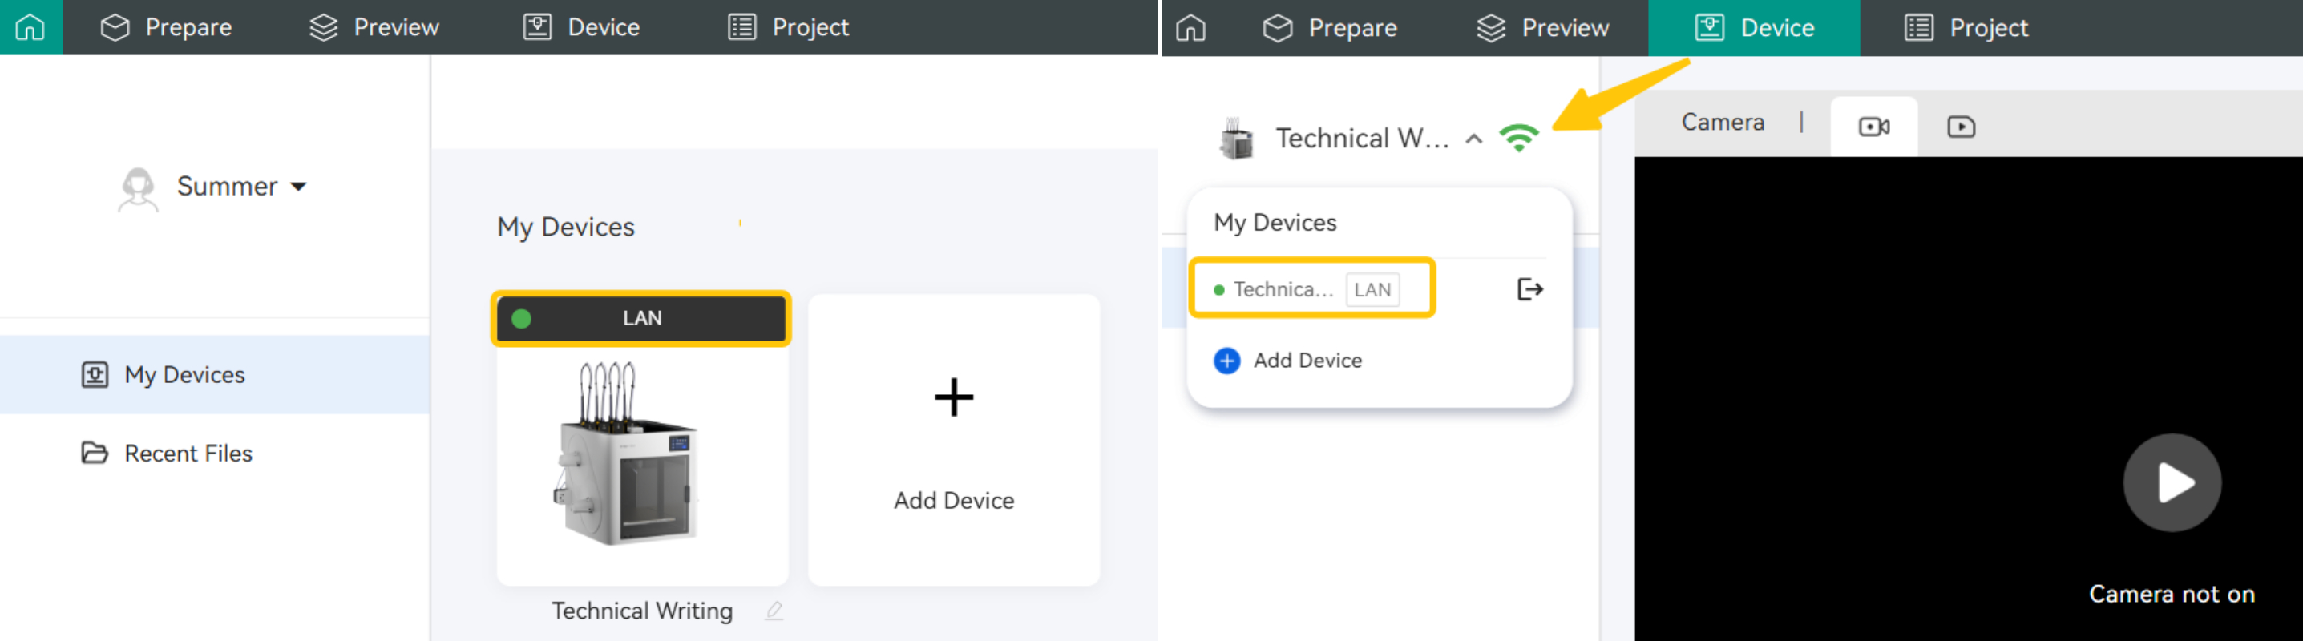Click the Add Device card with plus sign

tap(953, 440)
